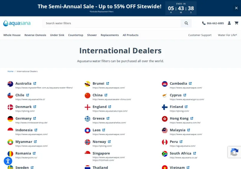
Task: Click the external link icon beside Cyprus
Action: pos(185,95)
